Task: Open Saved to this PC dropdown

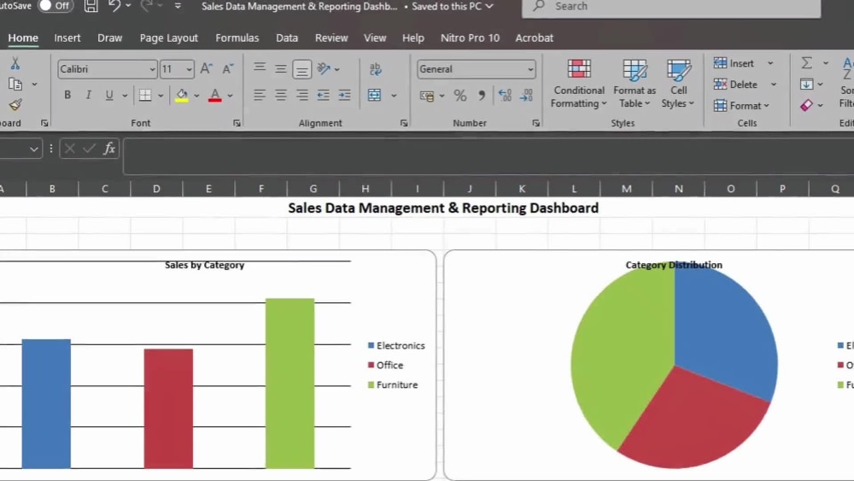Action: [452, 6]
